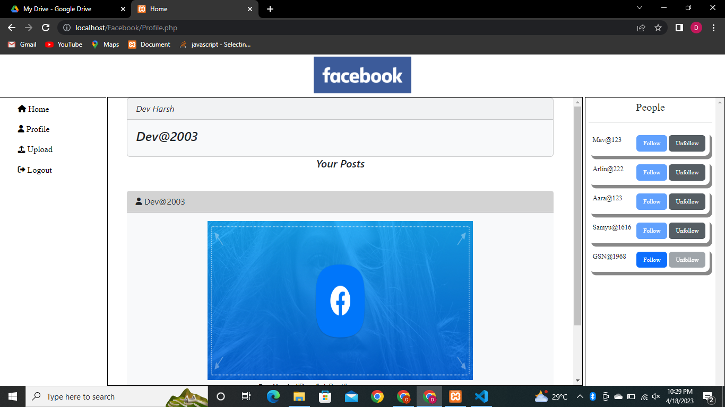Click the facebook logo banner
This screenshot has height=407, width=725.
(362, 75)
